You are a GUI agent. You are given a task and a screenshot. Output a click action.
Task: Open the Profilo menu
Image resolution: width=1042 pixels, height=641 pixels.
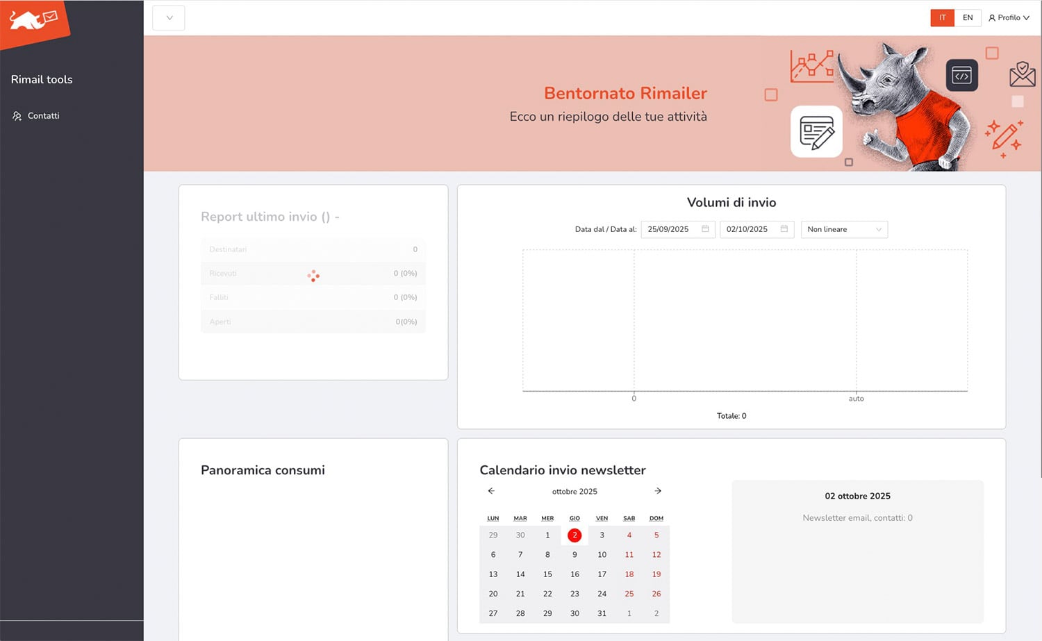[x=1009, y=18]
